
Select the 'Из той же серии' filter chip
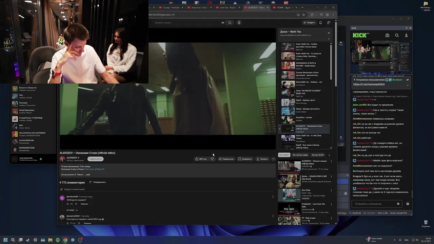300,155
